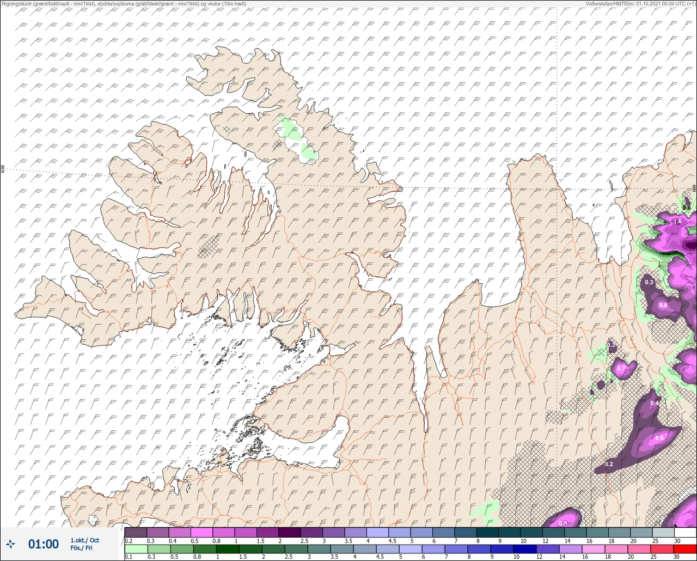Click the upper legend swatch labeled 0.2
Viewport: 697px width, 561px height.
136,532
